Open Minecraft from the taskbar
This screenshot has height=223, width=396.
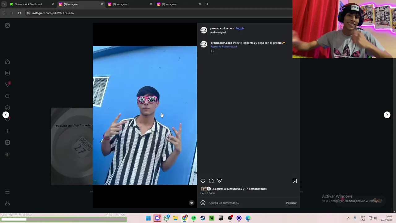pos(212,218)
